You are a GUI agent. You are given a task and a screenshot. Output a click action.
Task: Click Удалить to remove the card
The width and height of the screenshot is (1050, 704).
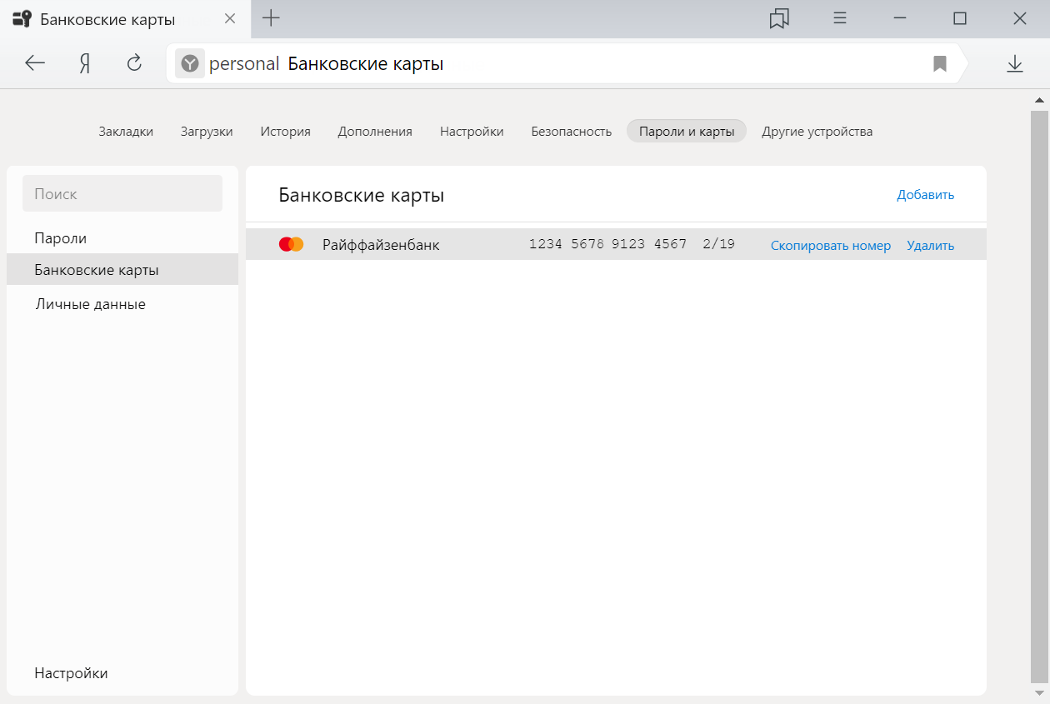click(x=931, y=245)
